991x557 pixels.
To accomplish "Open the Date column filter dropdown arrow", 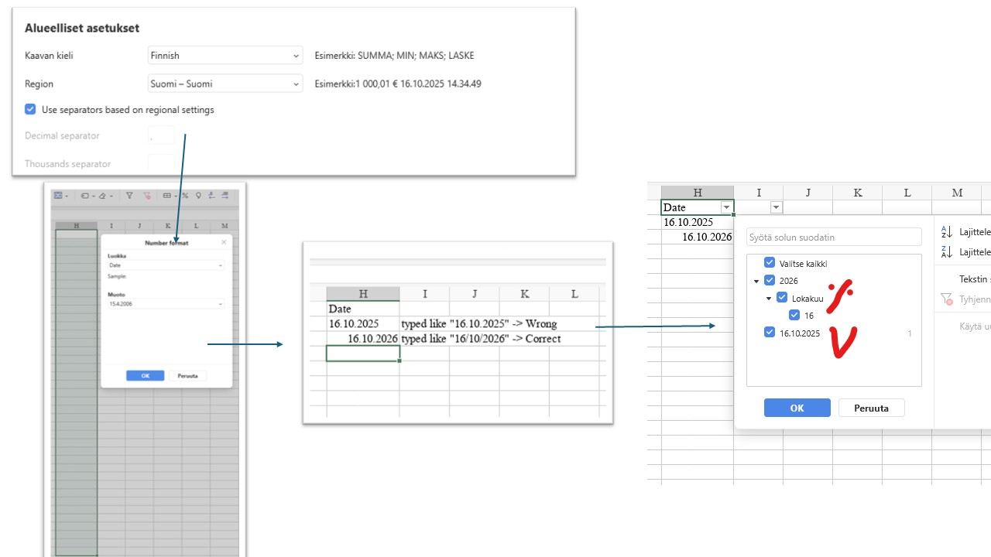I will pos(726,207).
